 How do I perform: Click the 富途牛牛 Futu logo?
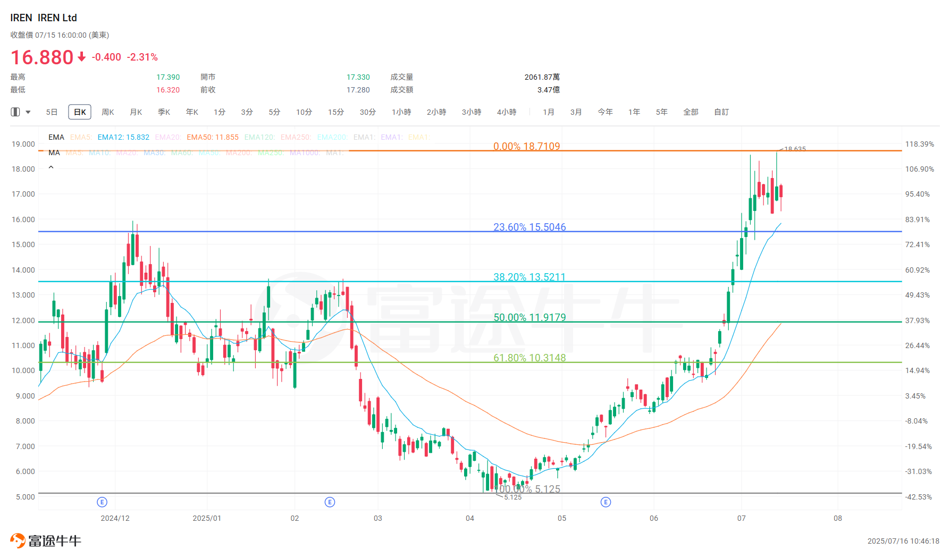click(x=45, y=539)
